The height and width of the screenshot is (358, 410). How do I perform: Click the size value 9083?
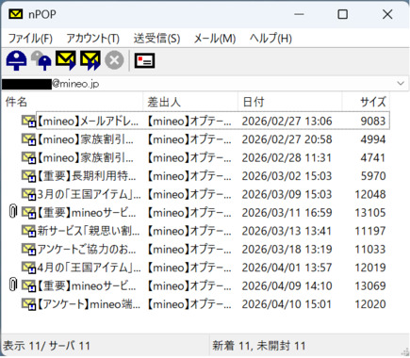click(372, 122)
